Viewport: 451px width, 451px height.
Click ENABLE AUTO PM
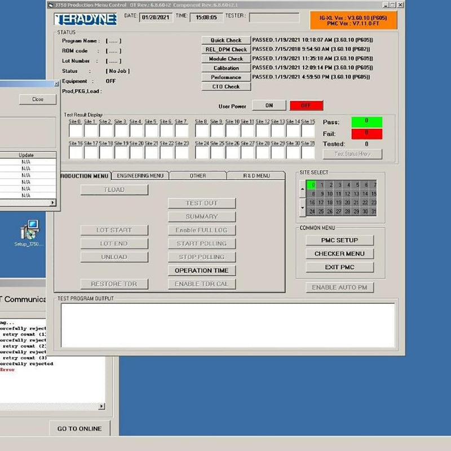(340, 288)
